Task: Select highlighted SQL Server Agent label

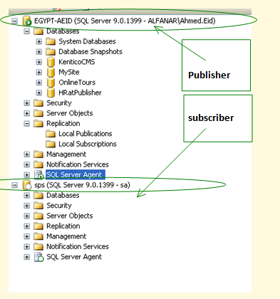Action: 76,175
